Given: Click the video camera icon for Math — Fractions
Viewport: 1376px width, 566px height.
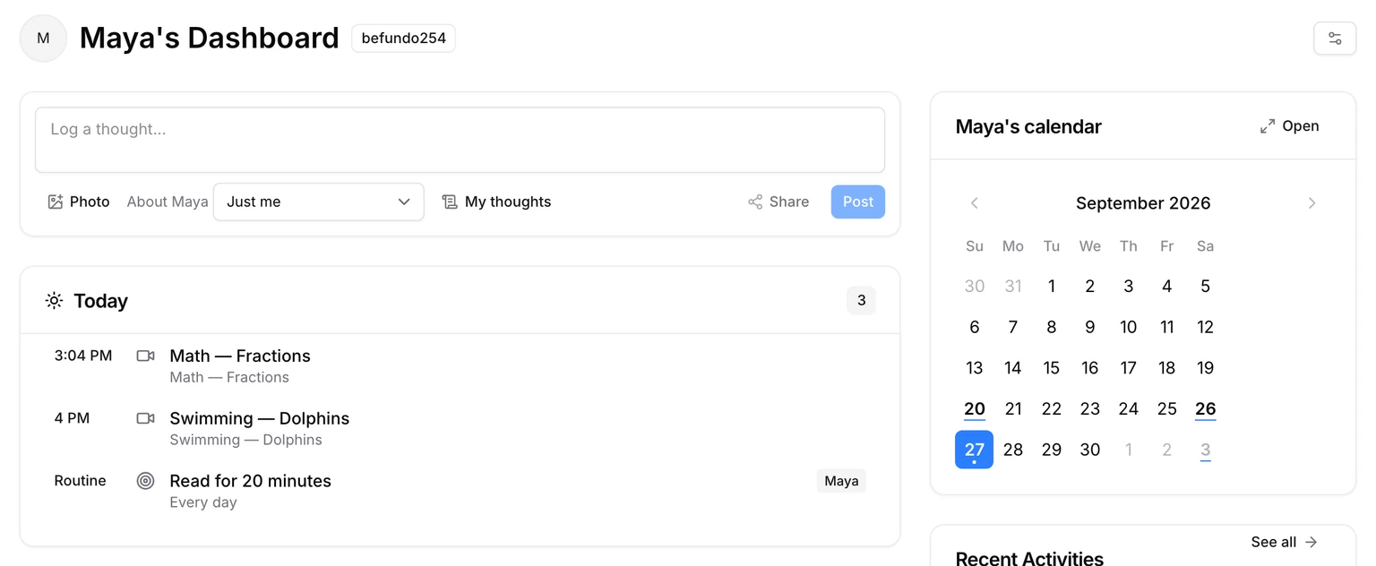Looking at the screenshot, I should click(145, 356).
